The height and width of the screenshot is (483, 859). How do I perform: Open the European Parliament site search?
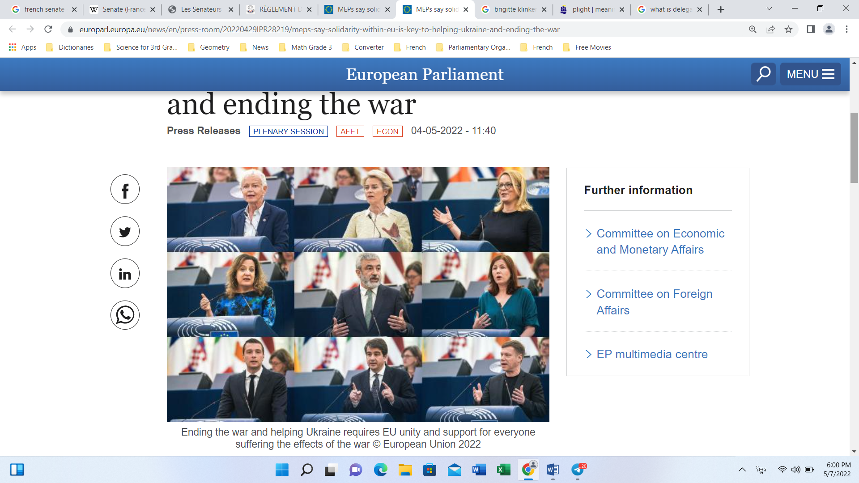point(763,74)
